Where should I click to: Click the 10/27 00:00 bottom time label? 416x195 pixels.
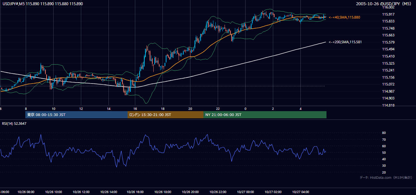(x=246, y=192)
